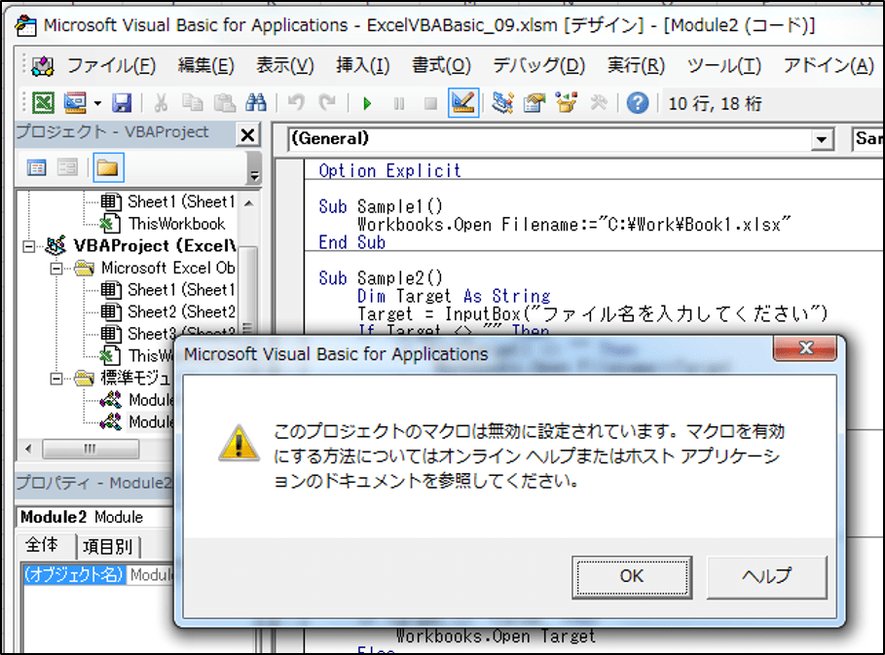This screenshot has height=655, width=885.
Task: Click the ヘルプ button in the dialog
Action: point(766,575)
